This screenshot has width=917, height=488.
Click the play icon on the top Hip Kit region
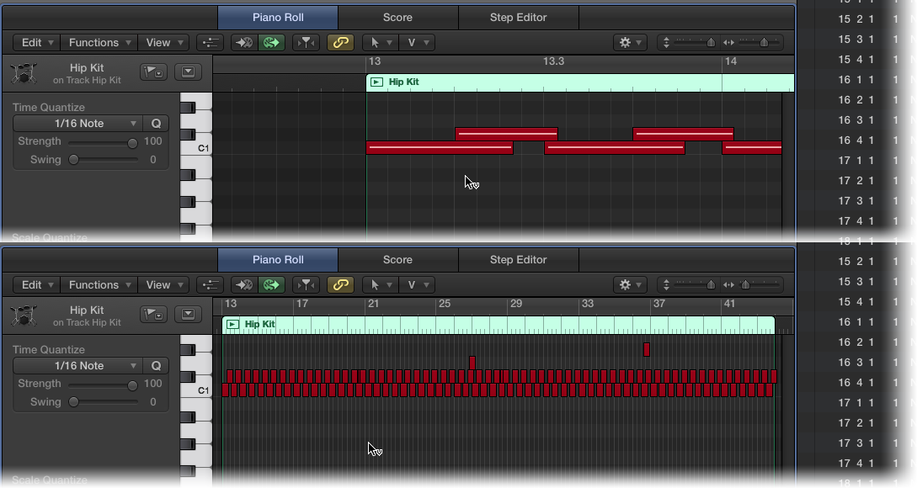(x=376, y=82)
